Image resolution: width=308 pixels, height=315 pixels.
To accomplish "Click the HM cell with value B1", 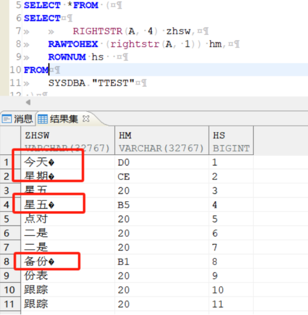I will (x=162, y=262).
